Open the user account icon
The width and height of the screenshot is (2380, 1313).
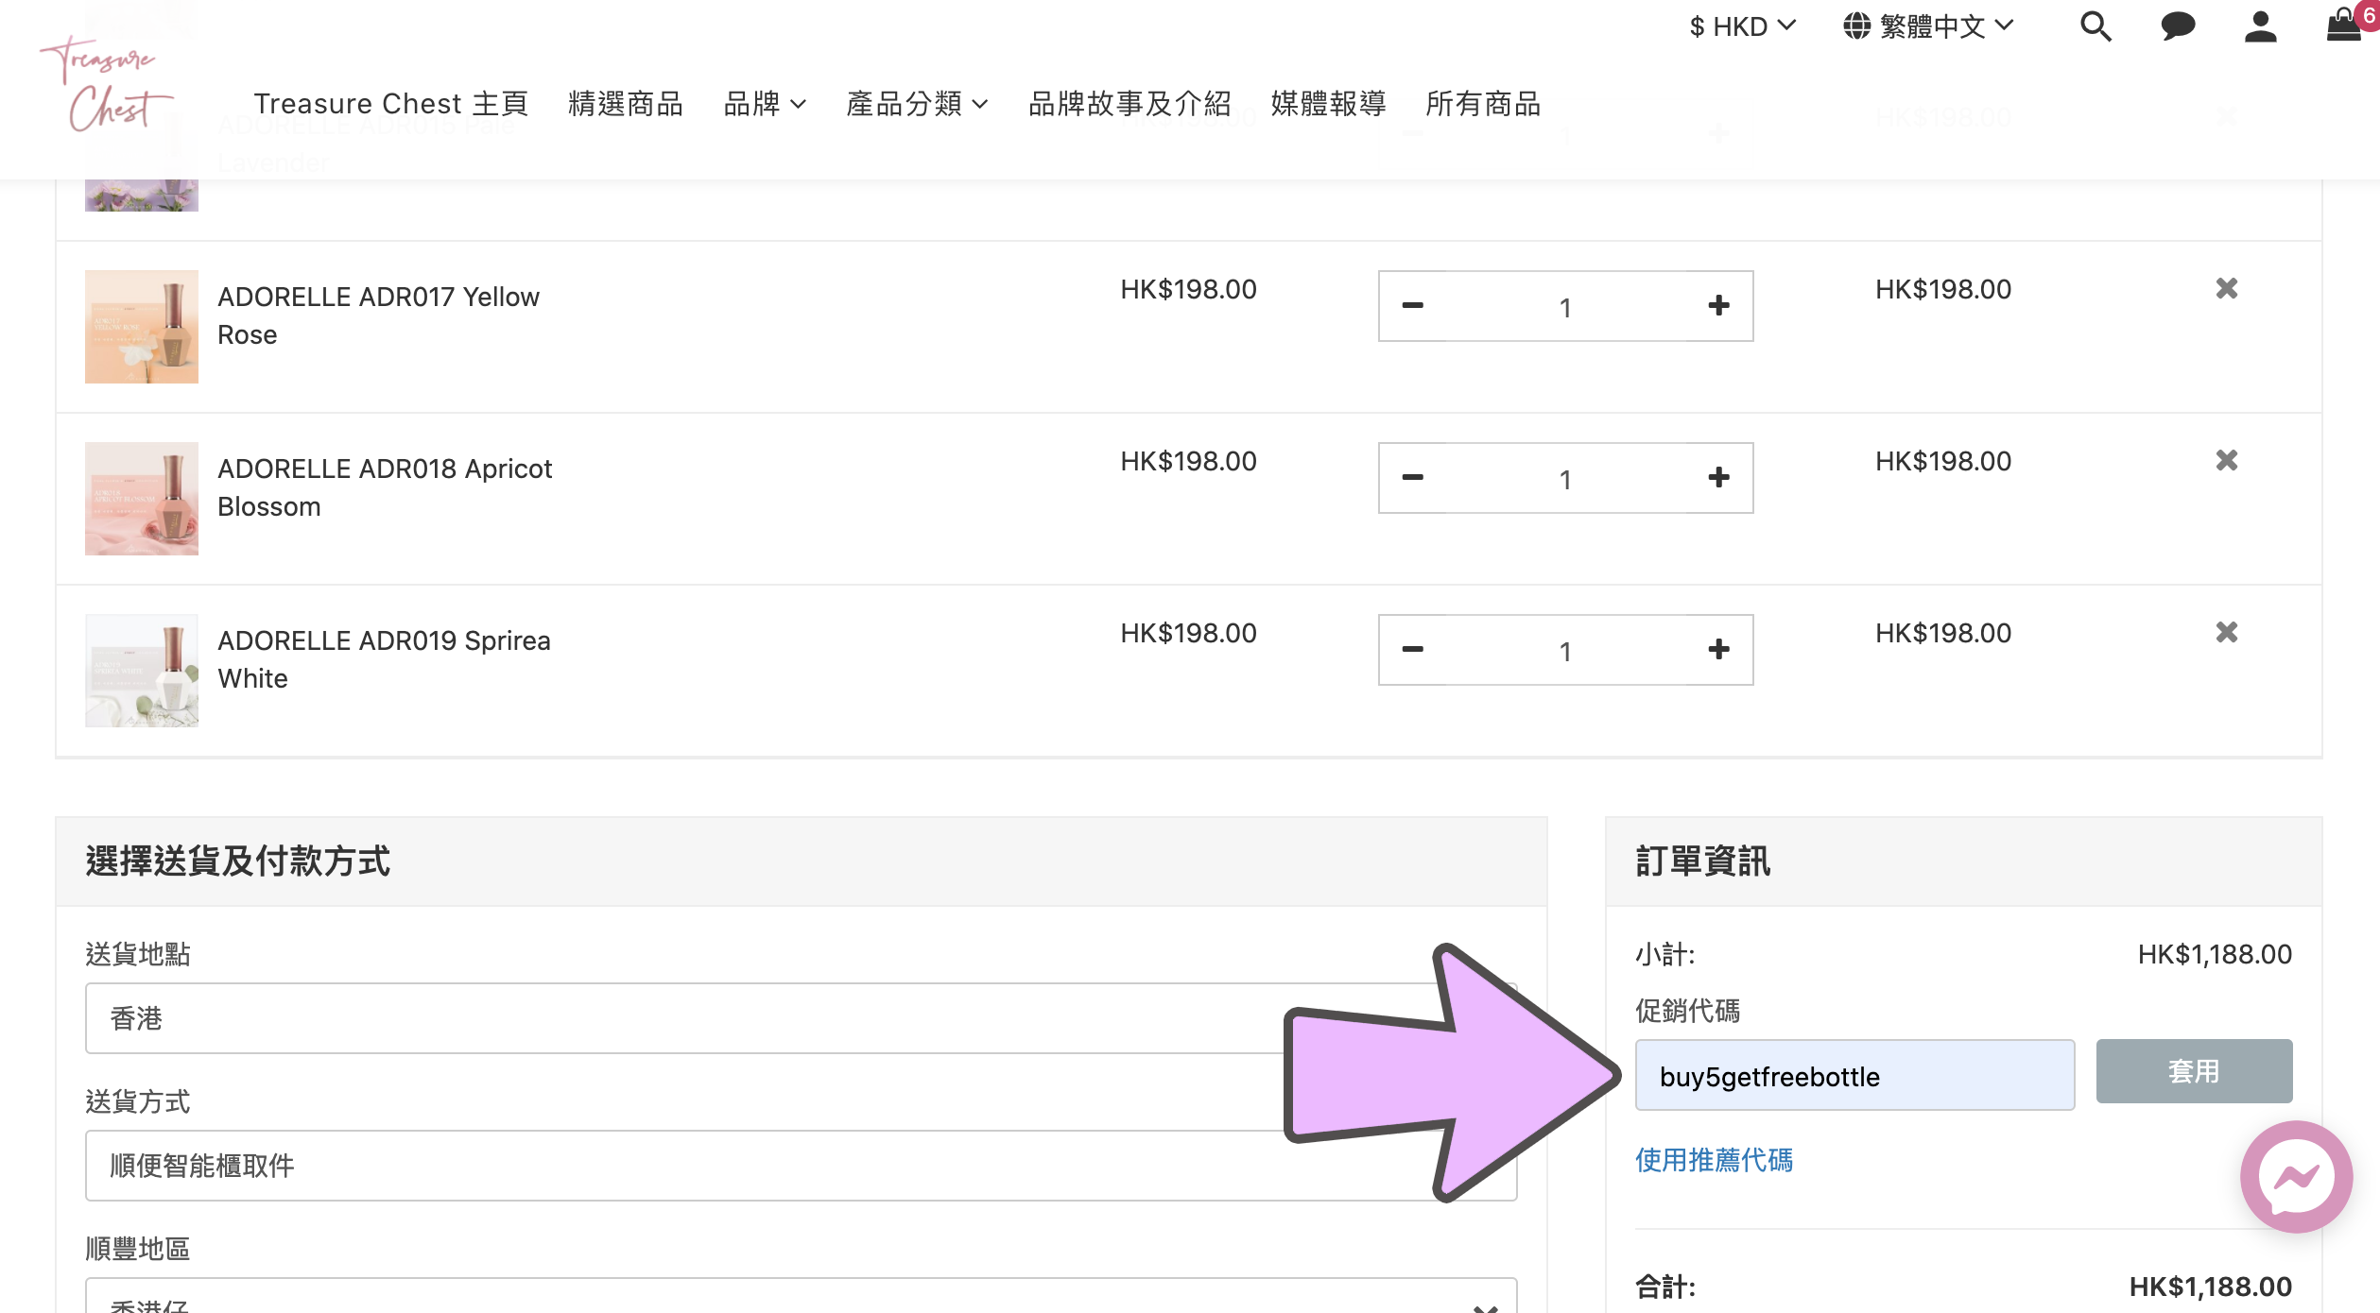click(x=2260, y=26)
